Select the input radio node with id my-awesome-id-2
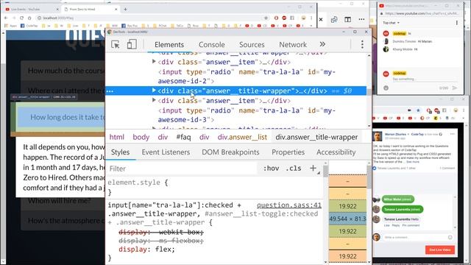 [x=247, y=77]
